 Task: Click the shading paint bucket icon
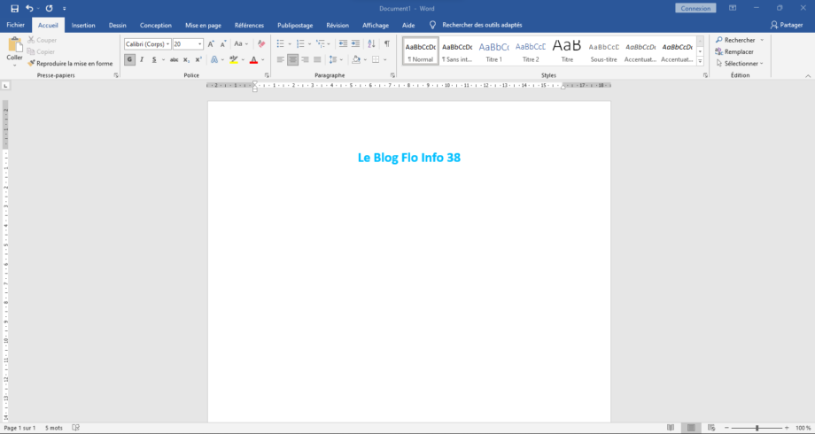pos(356,59)
